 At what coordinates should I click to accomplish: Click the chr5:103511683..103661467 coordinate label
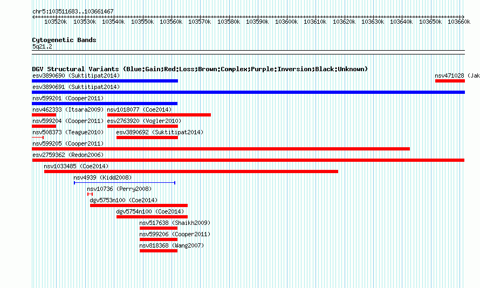click(x=73, y=11)
